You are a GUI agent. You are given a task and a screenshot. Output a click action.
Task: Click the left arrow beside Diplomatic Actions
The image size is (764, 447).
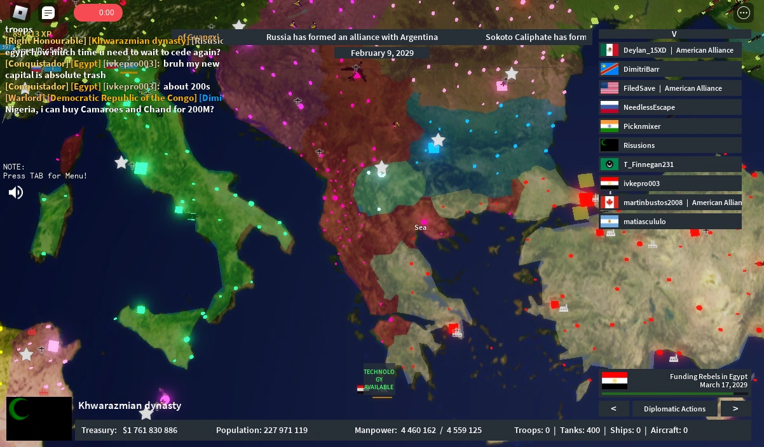(x=613, y=408)
